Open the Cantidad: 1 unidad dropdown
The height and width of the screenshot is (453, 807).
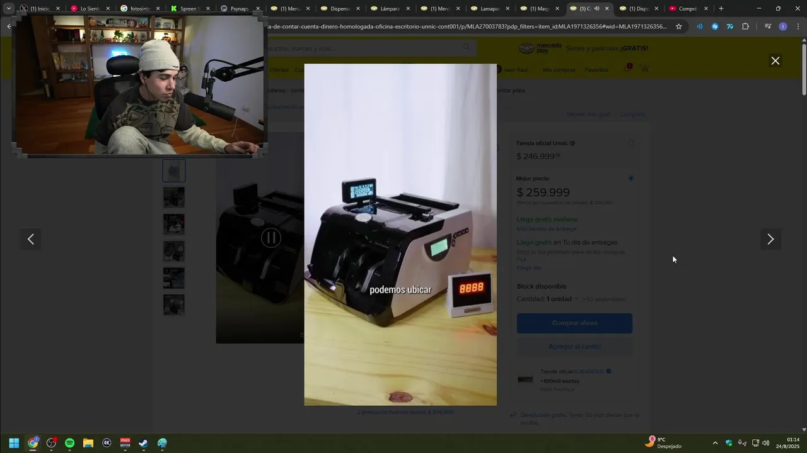(x=548, y=299)
